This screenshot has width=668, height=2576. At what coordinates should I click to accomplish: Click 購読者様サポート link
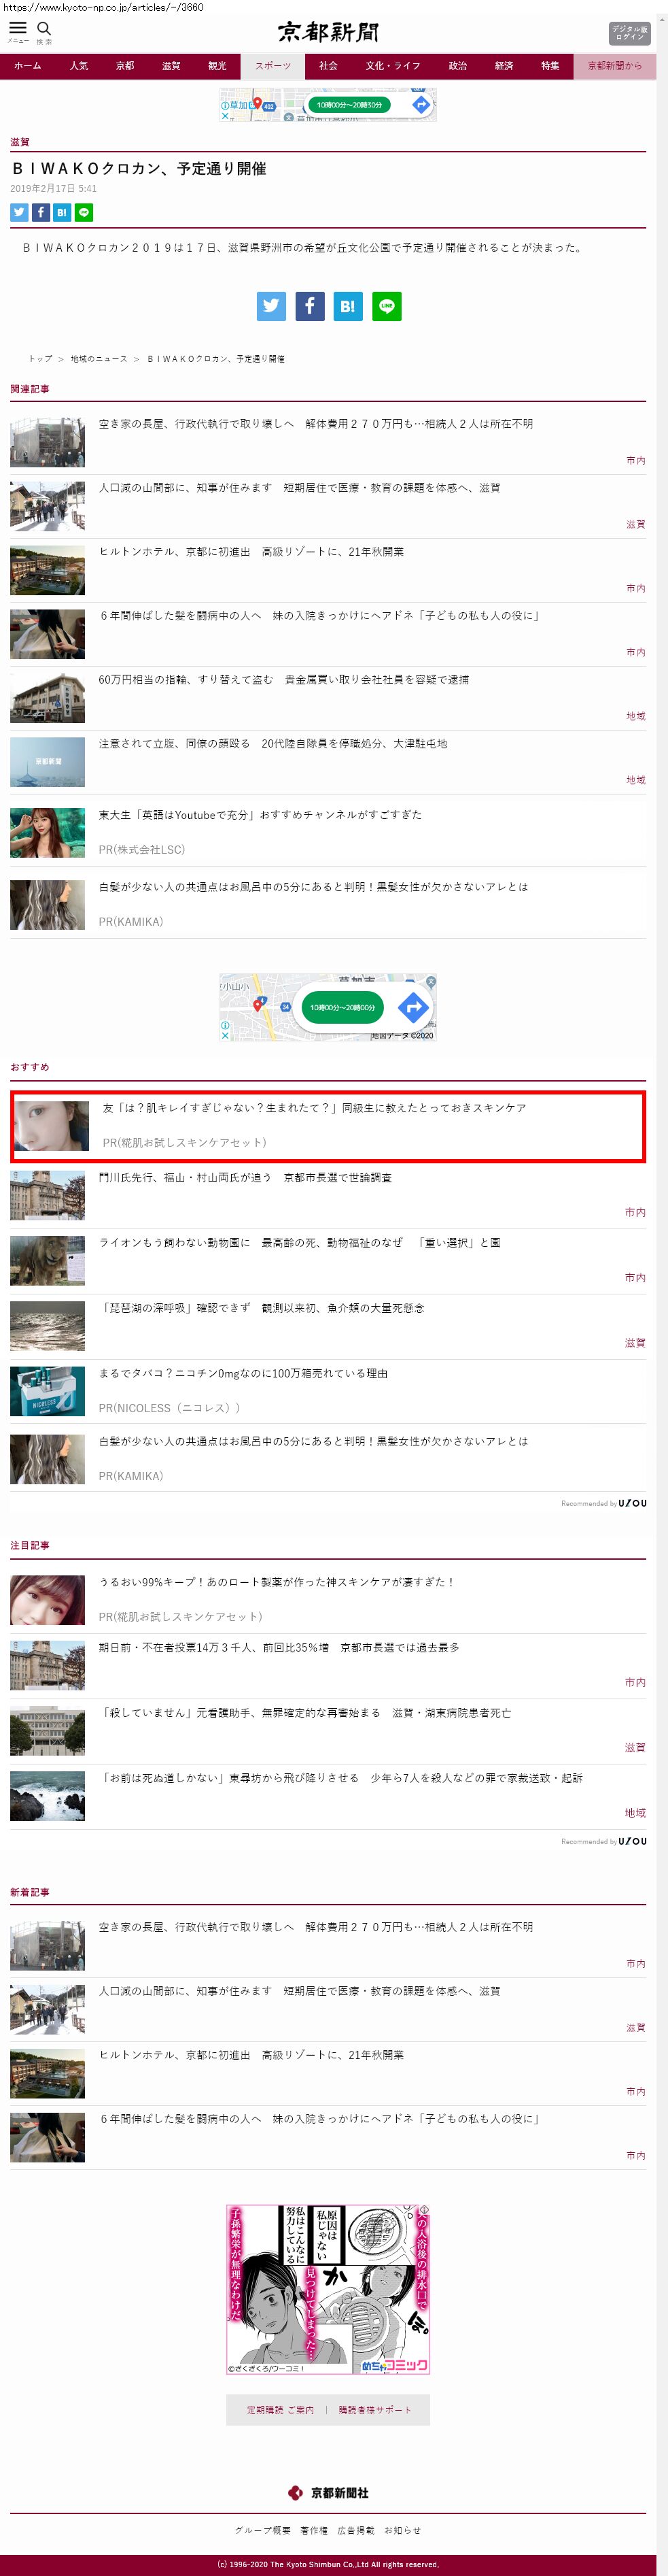pos(374,2410)
